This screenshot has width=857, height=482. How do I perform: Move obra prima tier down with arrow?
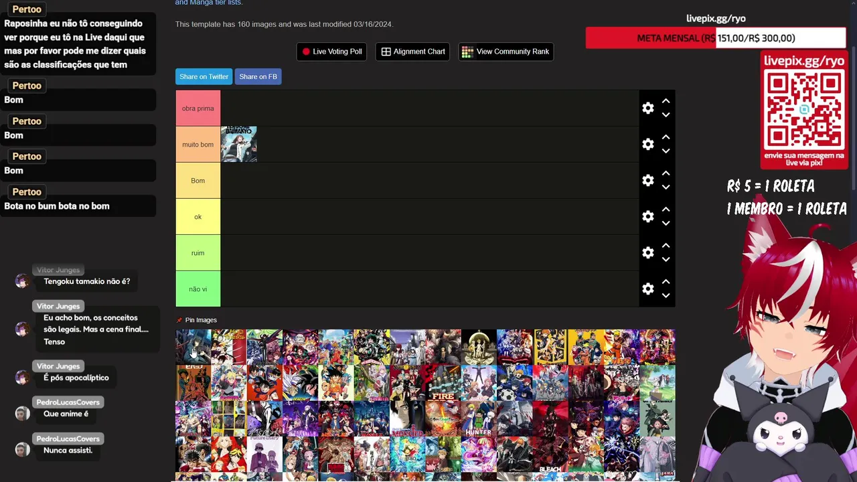[x=666, y=114]
